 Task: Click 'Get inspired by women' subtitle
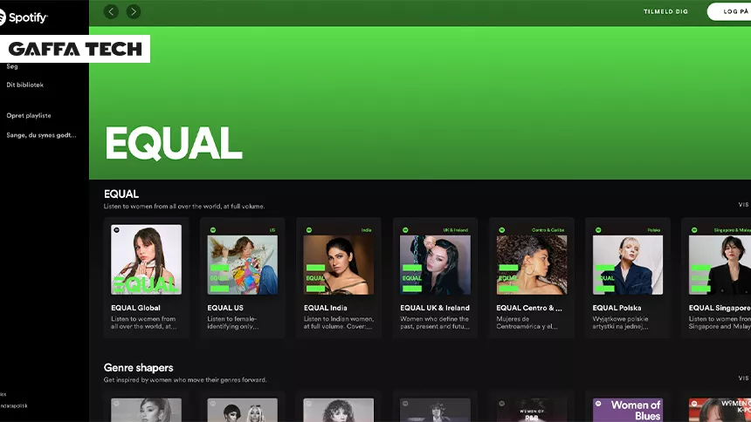185,380
